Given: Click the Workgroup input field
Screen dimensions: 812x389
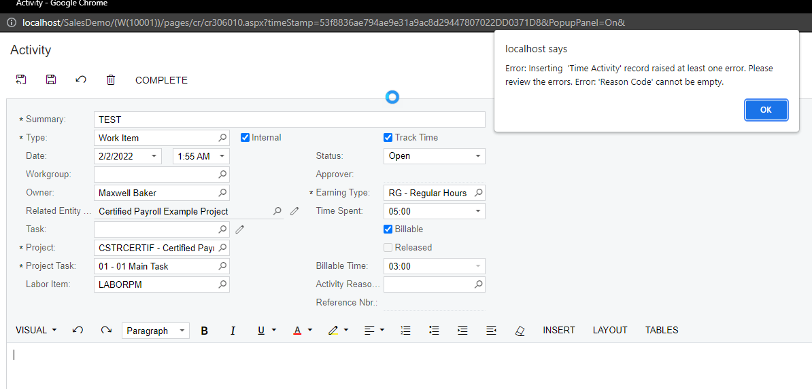Looking at the screenshot, I should pos(162,174).
